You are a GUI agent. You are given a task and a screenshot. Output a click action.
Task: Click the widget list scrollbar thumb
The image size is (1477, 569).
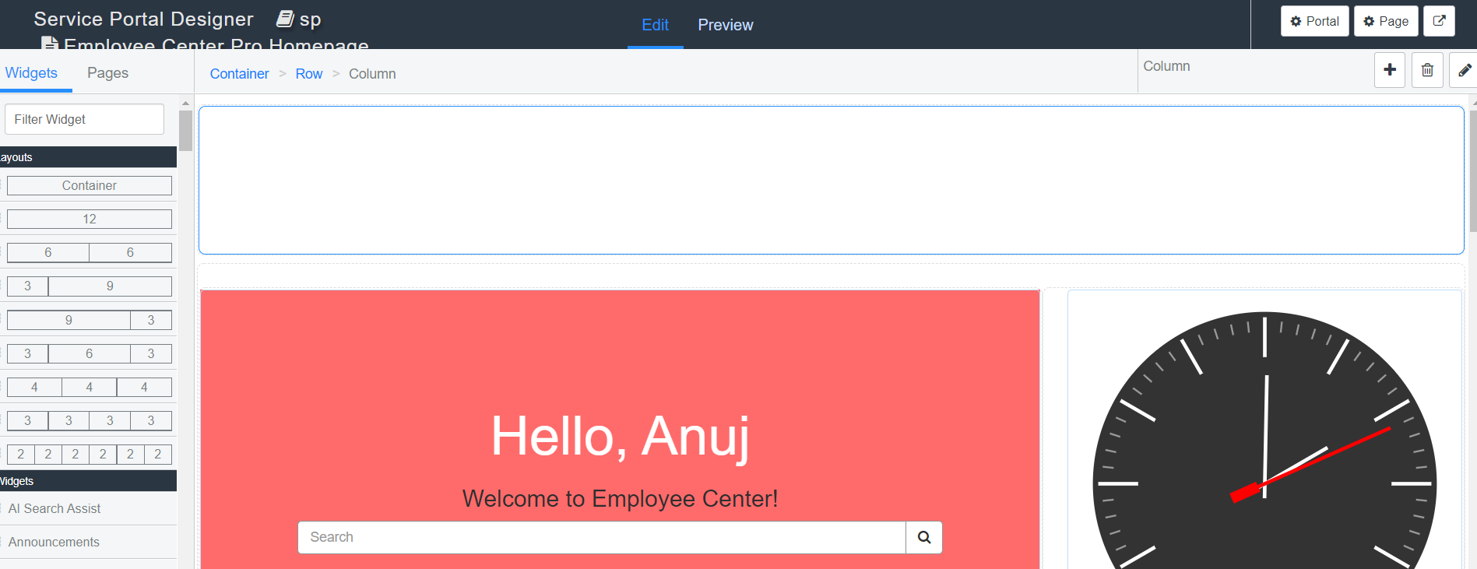point(185,130)
